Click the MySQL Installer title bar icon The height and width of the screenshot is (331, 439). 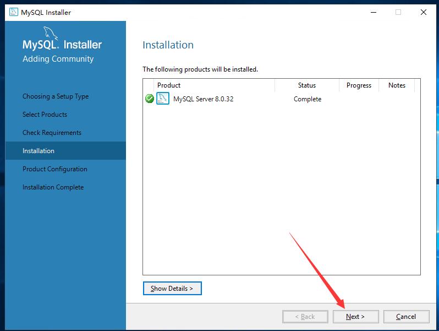(13, 12)
